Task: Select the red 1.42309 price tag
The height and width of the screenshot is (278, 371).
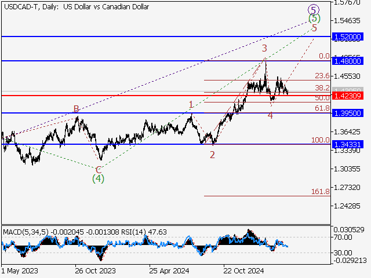Action: 348,95
